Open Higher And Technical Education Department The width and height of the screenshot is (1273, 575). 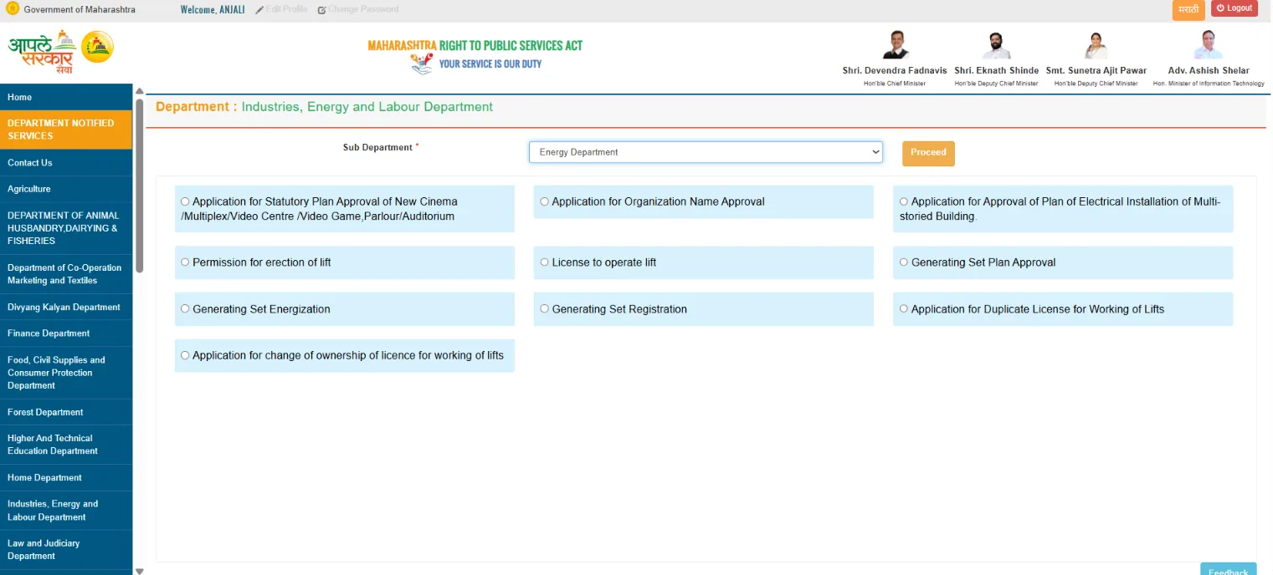tap(66, 445)
